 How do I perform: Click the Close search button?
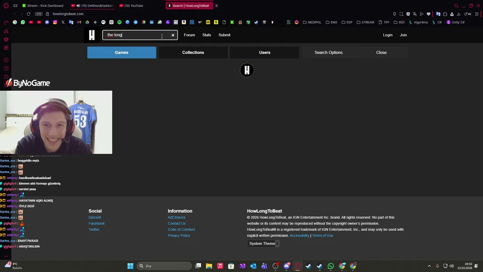tap(381, 53)
